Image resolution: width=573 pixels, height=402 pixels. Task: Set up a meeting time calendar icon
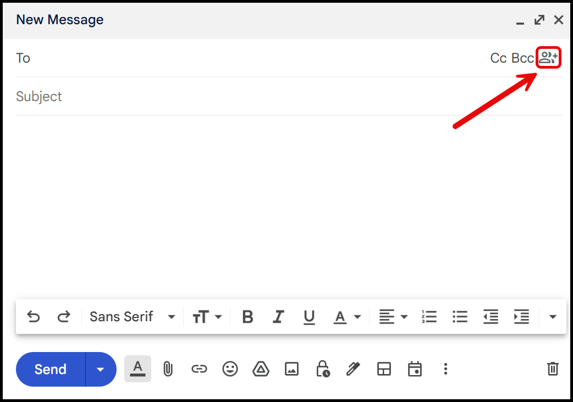415,369
